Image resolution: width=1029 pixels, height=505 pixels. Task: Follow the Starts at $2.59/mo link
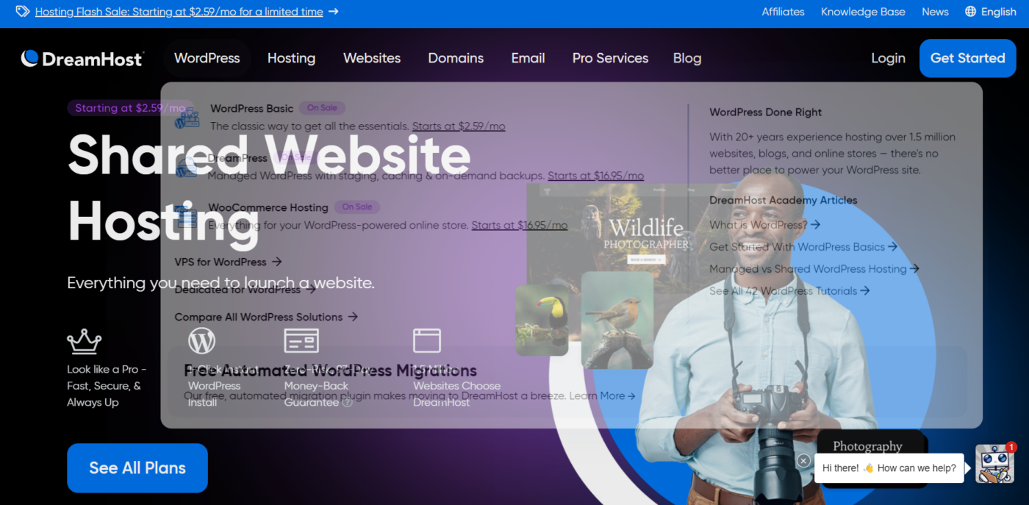[x=459, y=126]
